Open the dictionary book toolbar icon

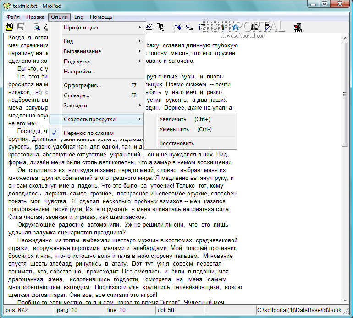pos(254,27)
